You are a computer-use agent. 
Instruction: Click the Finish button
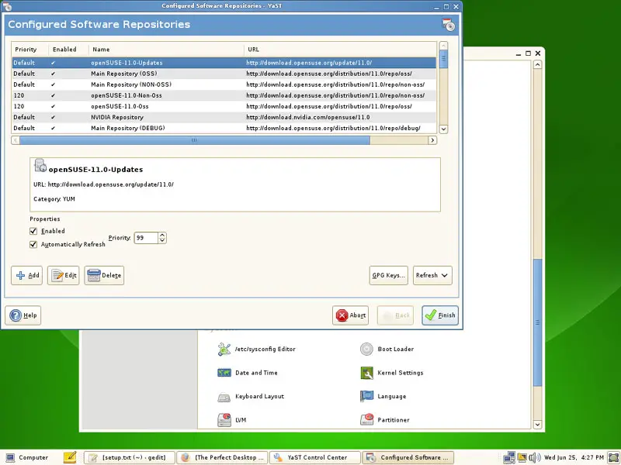[440, 315]
